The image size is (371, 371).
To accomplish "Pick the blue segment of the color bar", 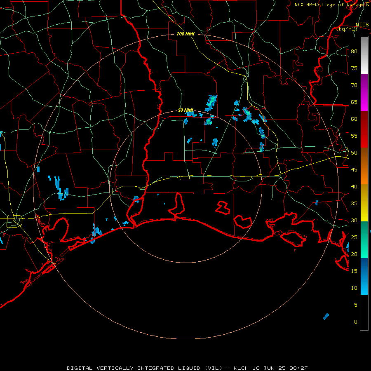I will 364,276.
